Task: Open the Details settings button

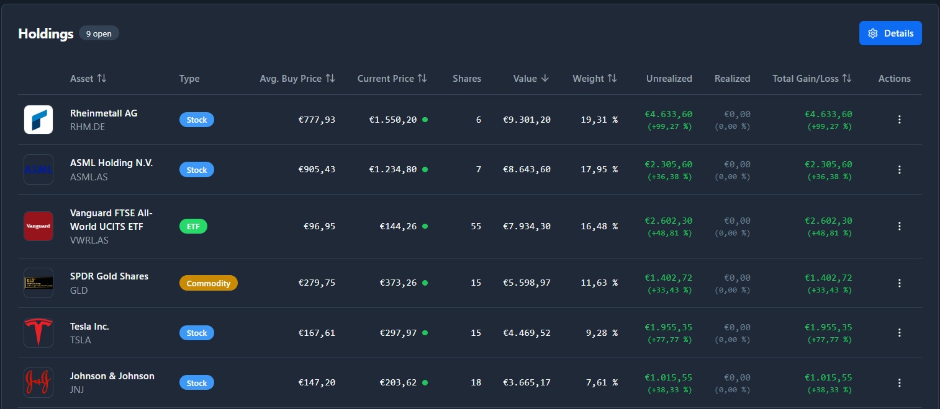Action: click(890, 33)
